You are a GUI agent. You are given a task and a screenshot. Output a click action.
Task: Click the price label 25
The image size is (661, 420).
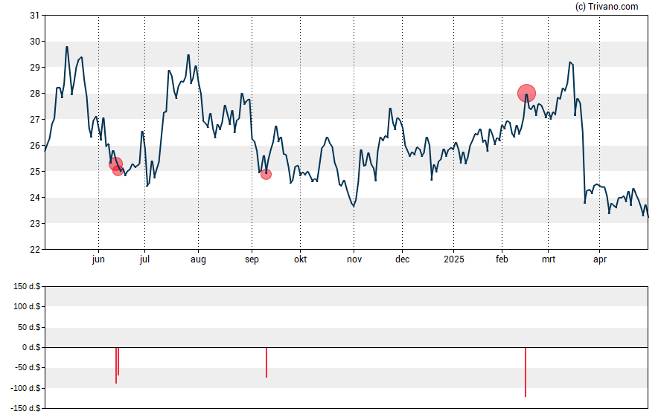(34, 171)
